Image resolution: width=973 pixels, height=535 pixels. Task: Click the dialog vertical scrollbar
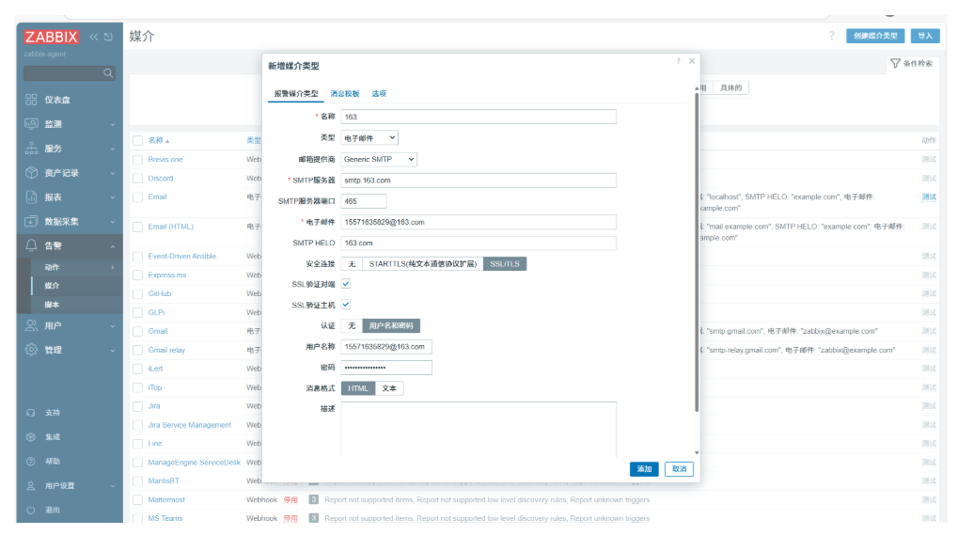(x=697, y=251)
